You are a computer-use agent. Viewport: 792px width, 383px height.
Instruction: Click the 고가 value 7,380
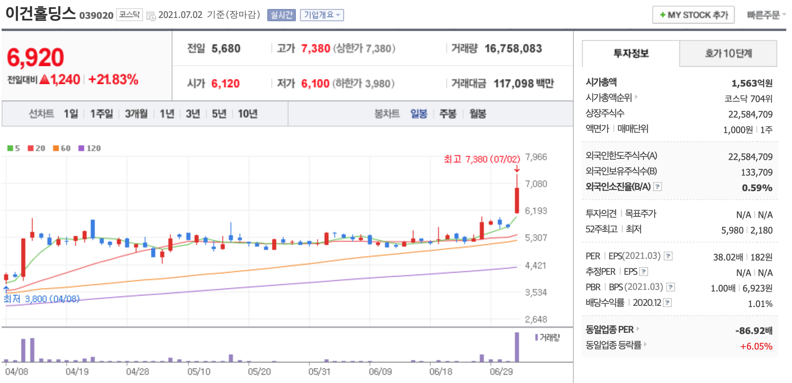click(315, 49)
